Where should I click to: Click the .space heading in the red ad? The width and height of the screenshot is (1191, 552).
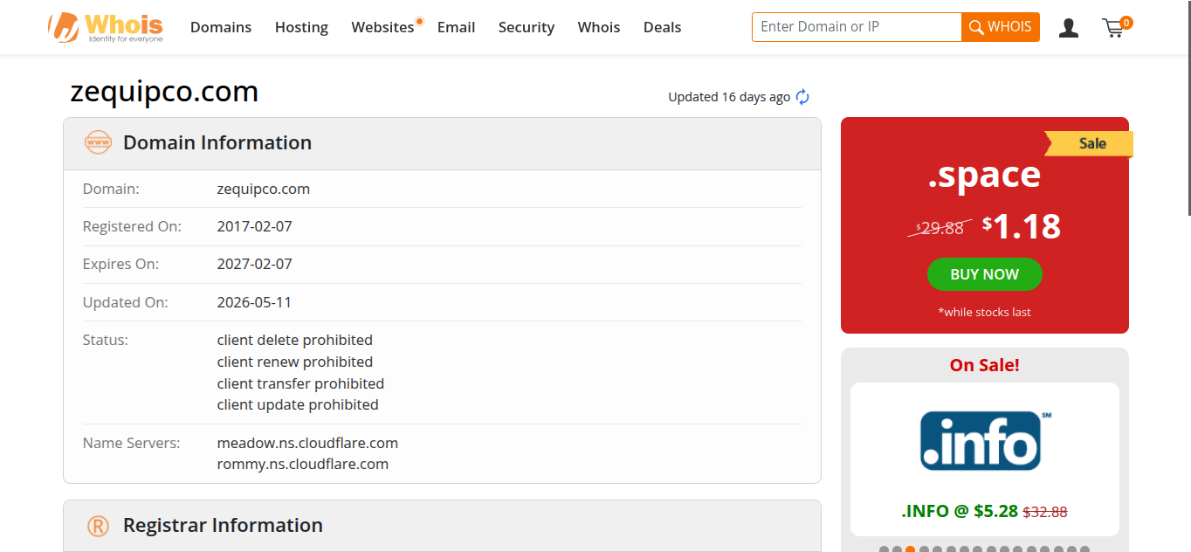[x=984, y=176]
